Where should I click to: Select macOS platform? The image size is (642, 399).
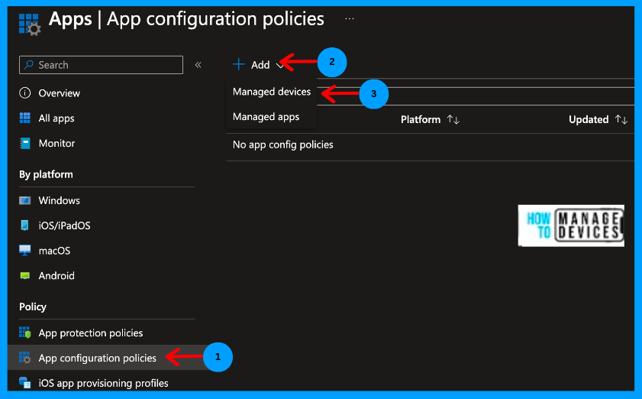54,251
